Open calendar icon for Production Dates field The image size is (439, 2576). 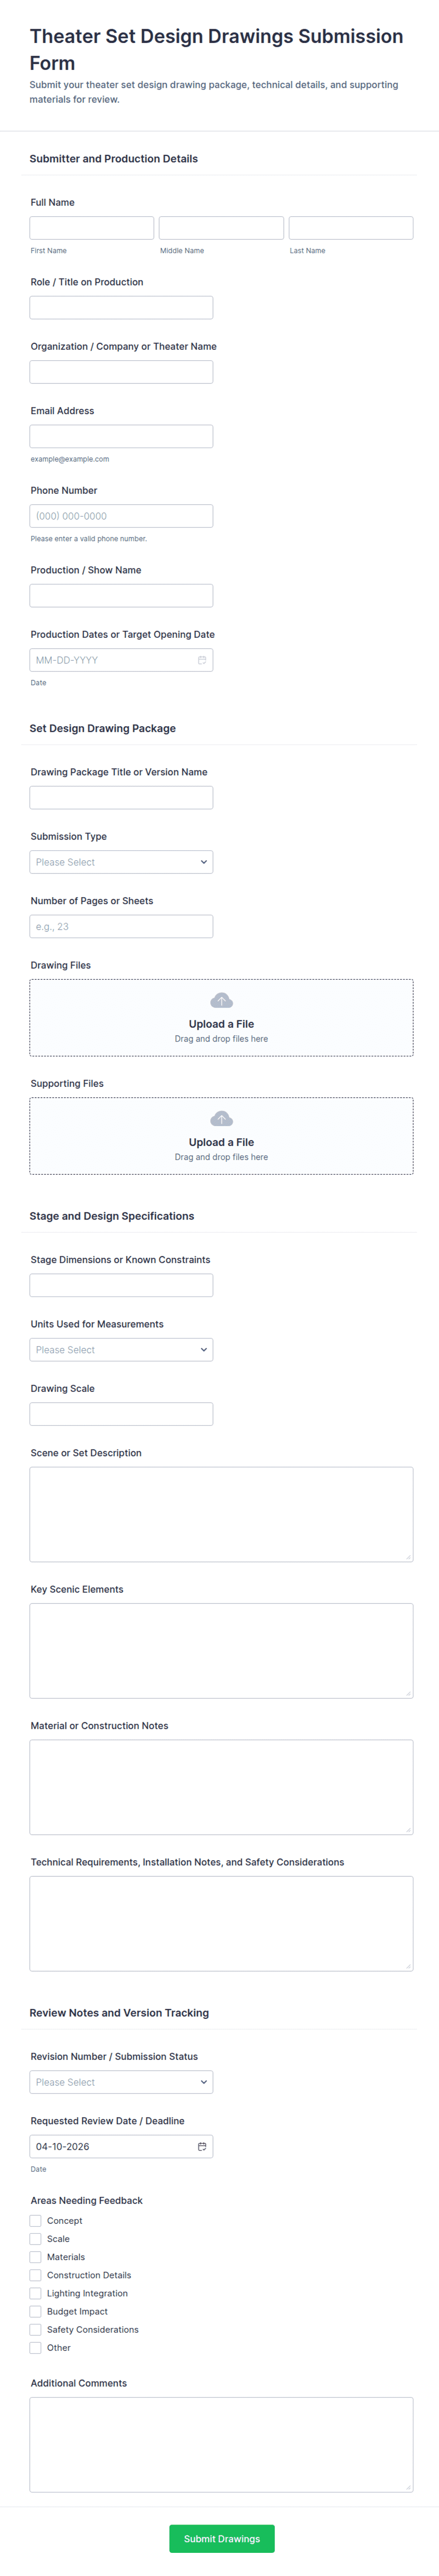(x=202, y=660)
